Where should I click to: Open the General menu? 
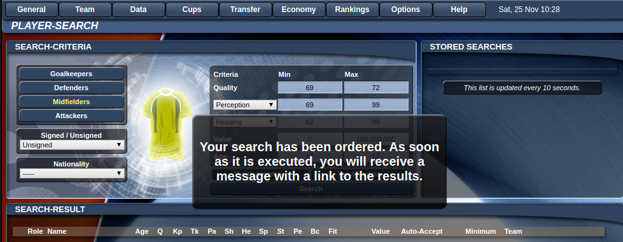[x=32, y=10]
